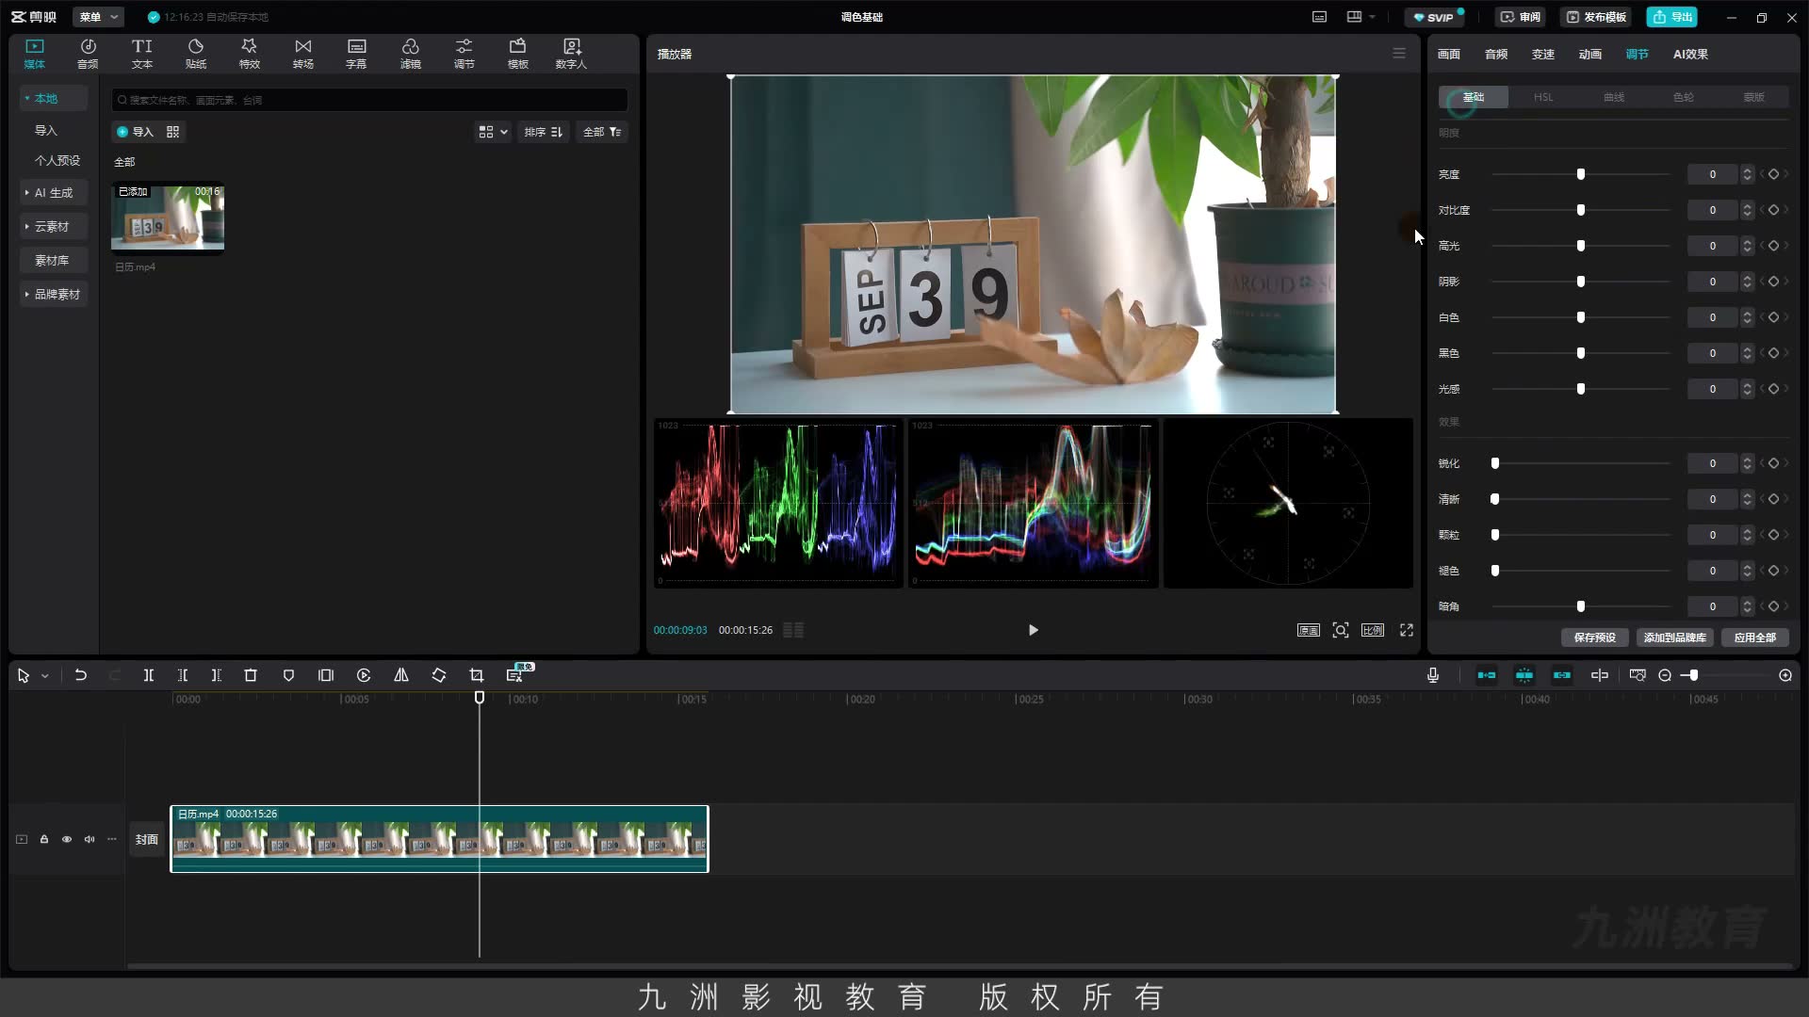This screenshot has height=1017, width=1809.
Task: Mute the track audio speaker icon
Action: tap(90, 839)
